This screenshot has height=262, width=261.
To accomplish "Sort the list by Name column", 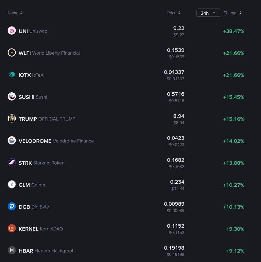I will [15, 13].
